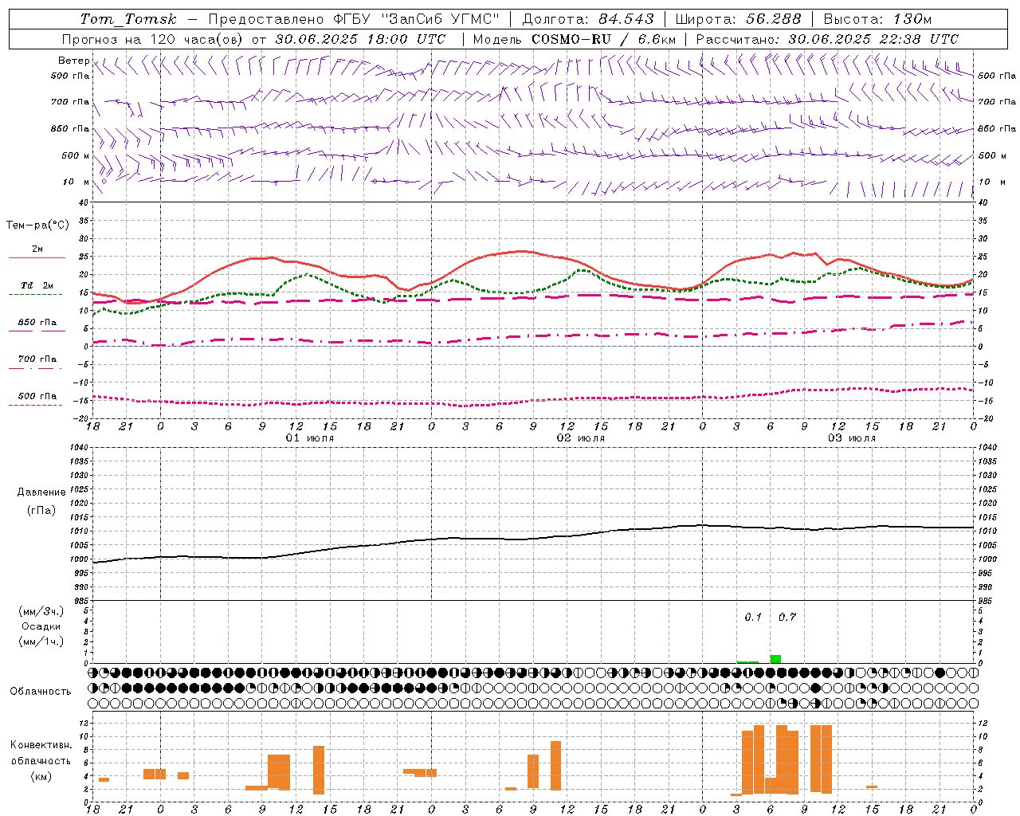The image size is (1020, 816).
Task: Click the station title Tom_Tomsk
Action: click(x=128, y=19)
